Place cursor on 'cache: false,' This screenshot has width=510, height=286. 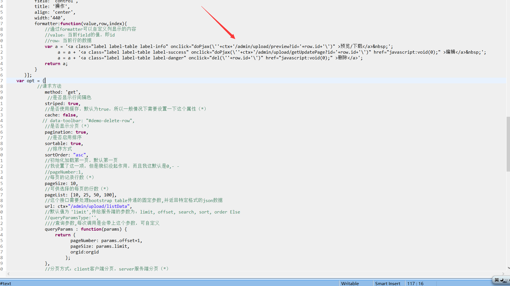pos(61,115)
